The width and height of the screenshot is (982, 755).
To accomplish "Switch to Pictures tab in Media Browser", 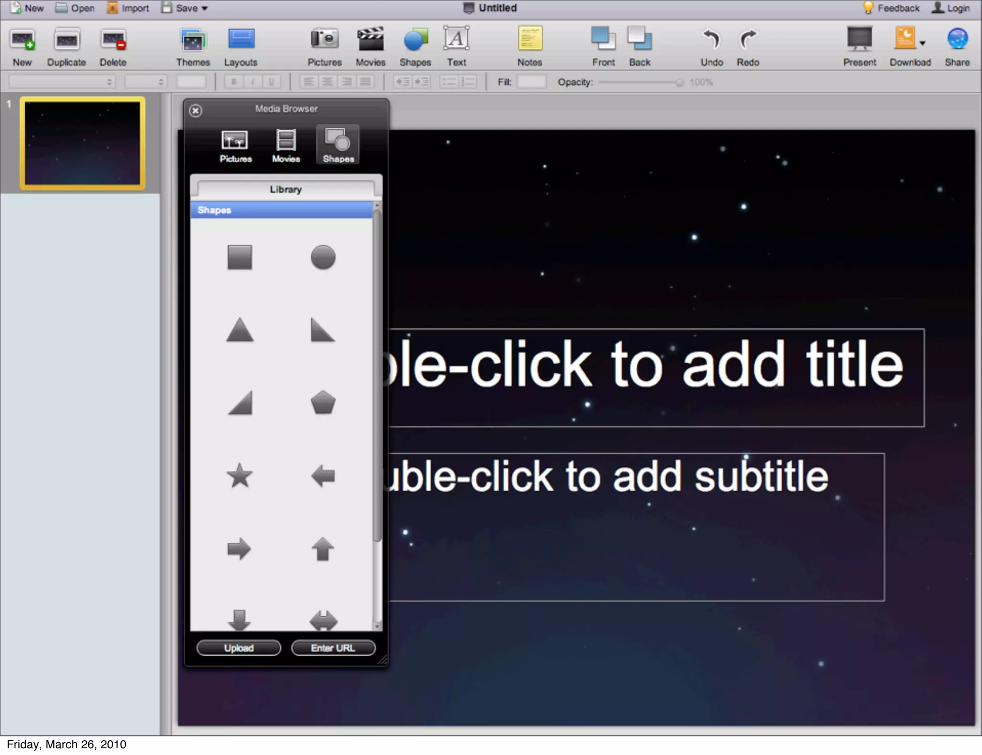I will pyautogui.click(x=235, y=146).
